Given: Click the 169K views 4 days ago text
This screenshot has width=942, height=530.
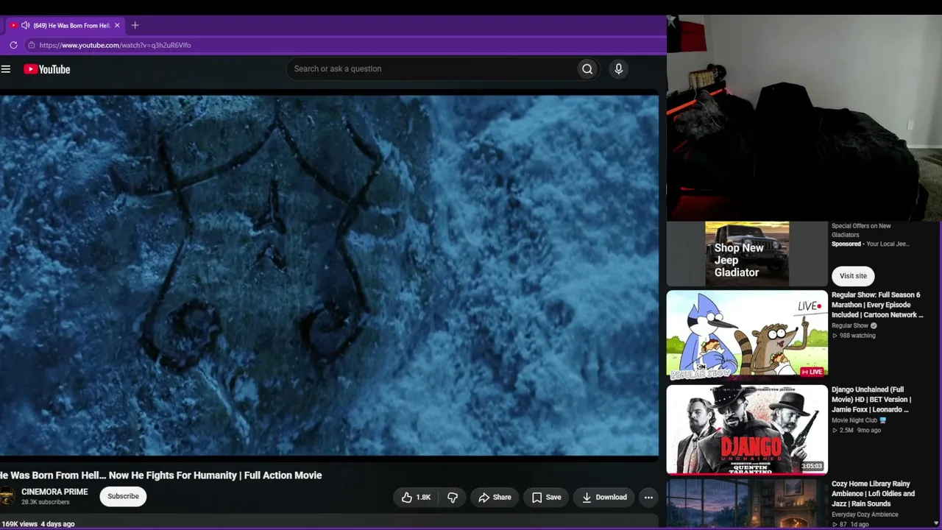Looking at the screenshot, I should tap(38, 524).
